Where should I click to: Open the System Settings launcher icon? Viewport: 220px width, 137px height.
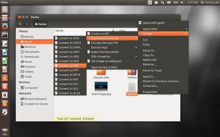(5, 112)
